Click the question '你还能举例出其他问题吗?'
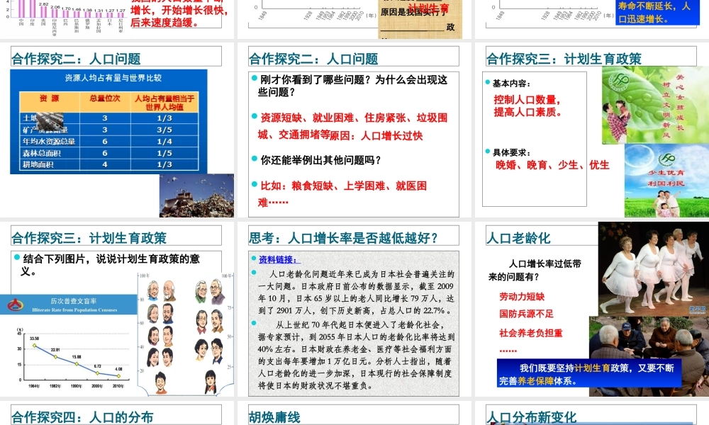Viewport: 709px width, 425px height. click(320, 160)
